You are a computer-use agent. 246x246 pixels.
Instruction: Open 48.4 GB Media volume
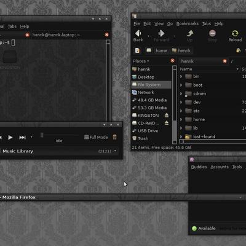pyautogui.click(x=151, y=100)
